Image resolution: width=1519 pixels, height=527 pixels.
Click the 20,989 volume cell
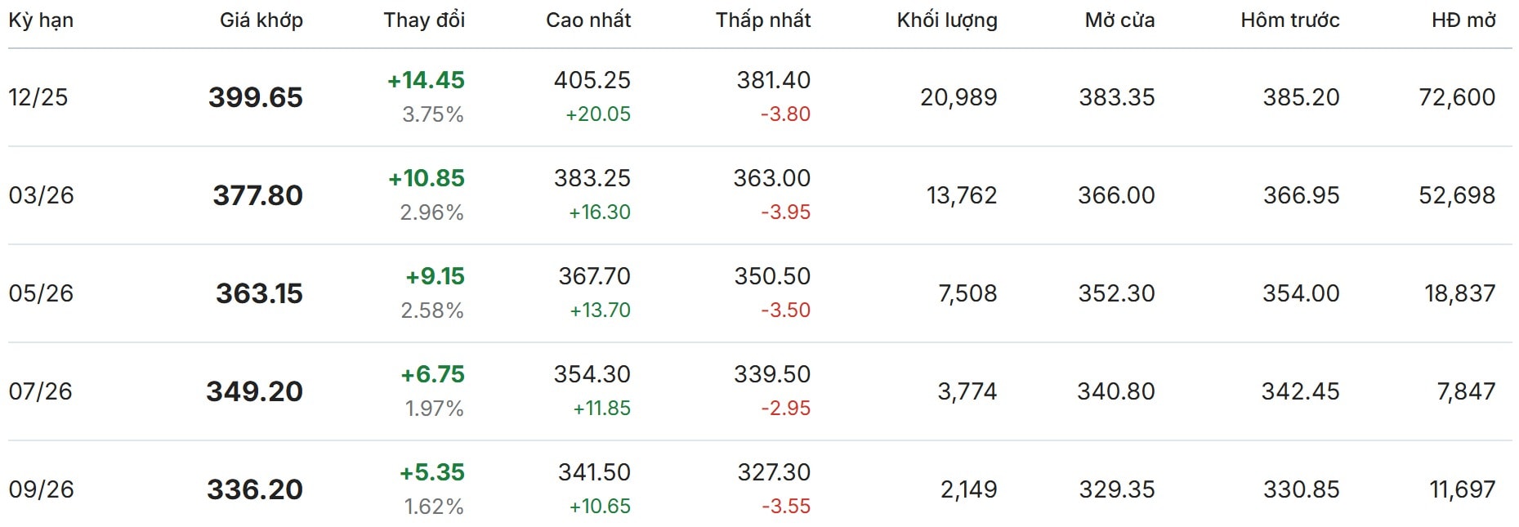958,97
